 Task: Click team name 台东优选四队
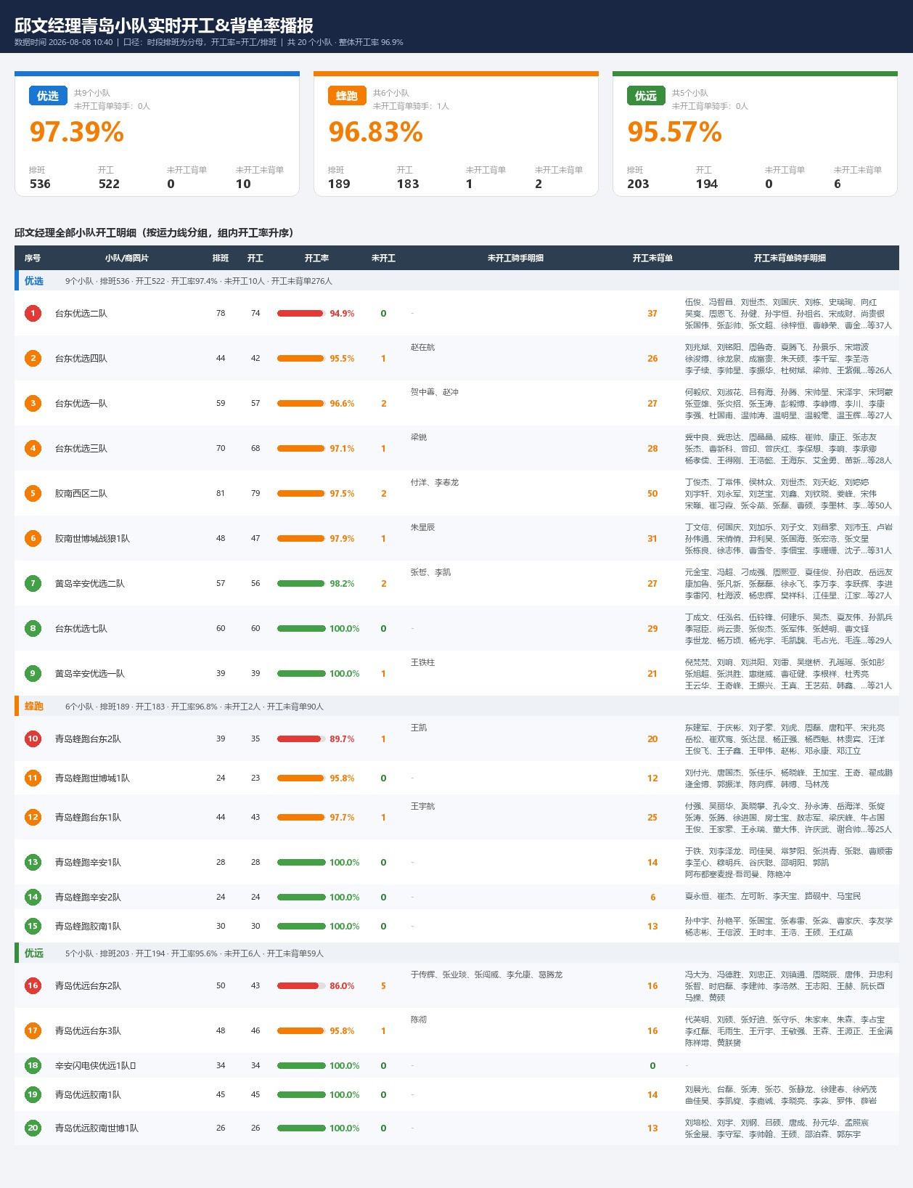coord(81,358)
